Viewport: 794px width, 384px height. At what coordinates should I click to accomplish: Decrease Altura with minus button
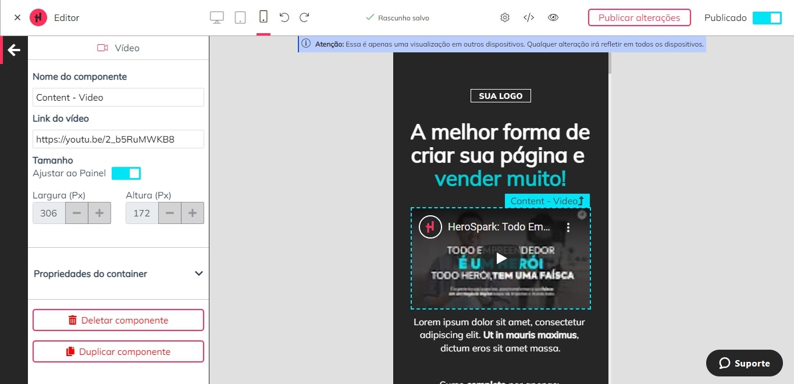pyautogui.click(x=169, y=213)
